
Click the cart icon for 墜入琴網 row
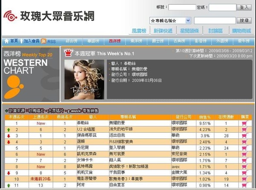(x=245, y=148)
